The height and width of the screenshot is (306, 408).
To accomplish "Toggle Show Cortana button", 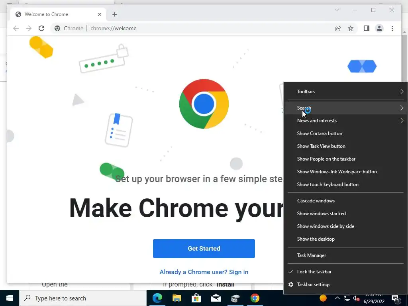I will tap(345, 133).
